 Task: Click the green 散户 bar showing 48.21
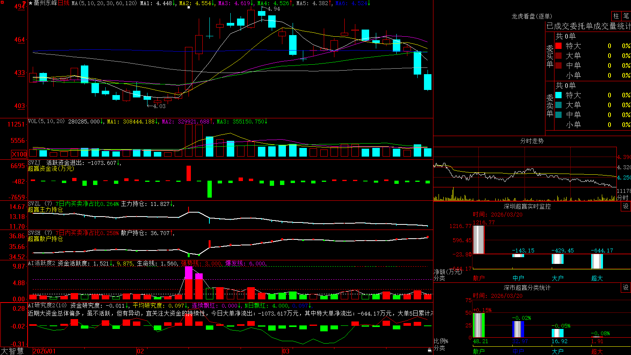click(478, 325)
